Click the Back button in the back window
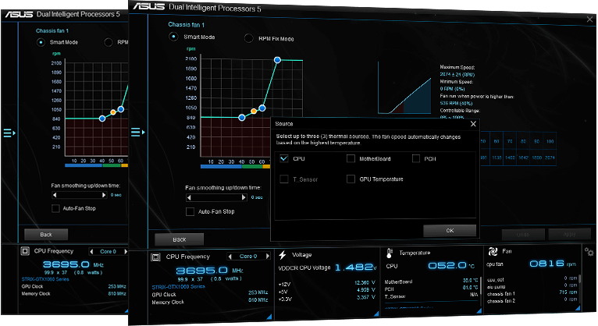Image resolution: width=598 pixels, height=326 pixels. coord(46,235)
